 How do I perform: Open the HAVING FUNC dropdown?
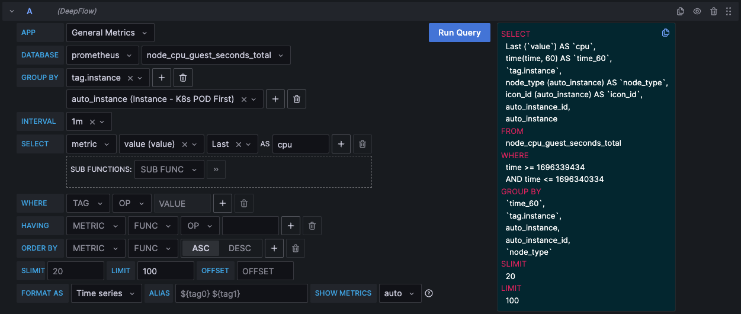[153, 226]
